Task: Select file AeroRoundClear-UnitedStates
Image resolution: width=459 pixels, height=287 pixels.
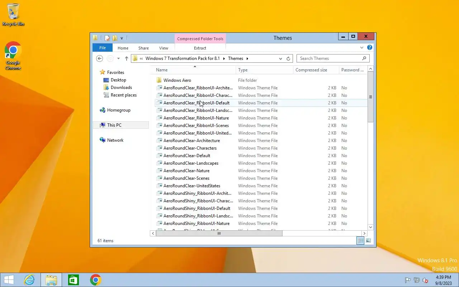Action: click(x=192, y=186)
